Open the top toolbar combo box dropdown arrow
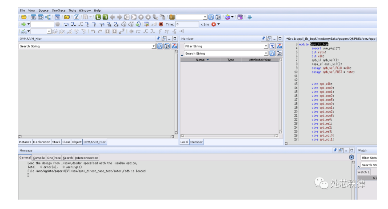The width and height of the screenshot is (388, 209). tap(205, 17)
